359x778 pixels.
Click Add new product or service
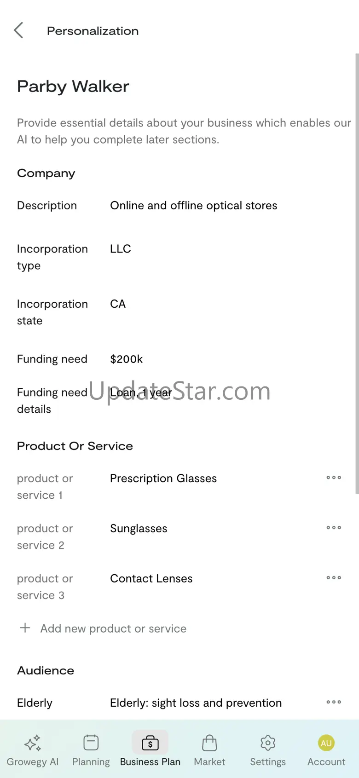coord(113,628)
